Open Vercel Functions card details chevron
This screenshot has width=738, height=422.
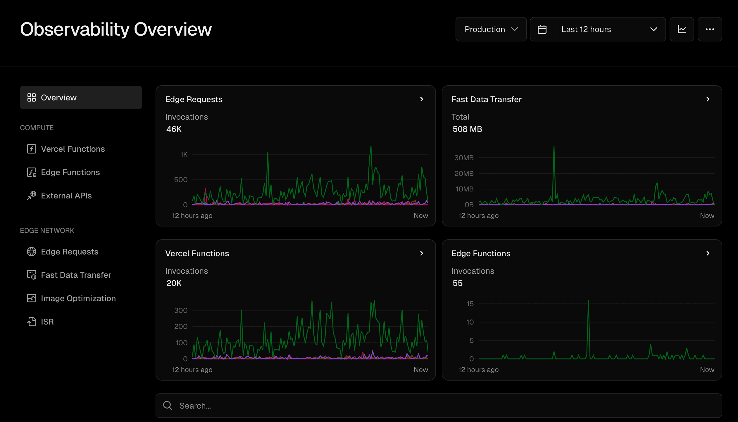[x=422, y=253]
